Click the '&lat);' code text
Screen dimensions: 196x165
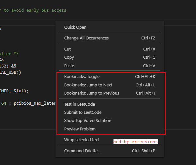pyautogui.click(x=21, y=91)
